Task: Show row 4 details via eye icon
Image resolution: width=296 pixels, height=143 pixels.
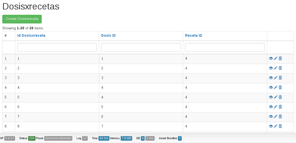Action: pyautogui.click(x=271, y=87)
